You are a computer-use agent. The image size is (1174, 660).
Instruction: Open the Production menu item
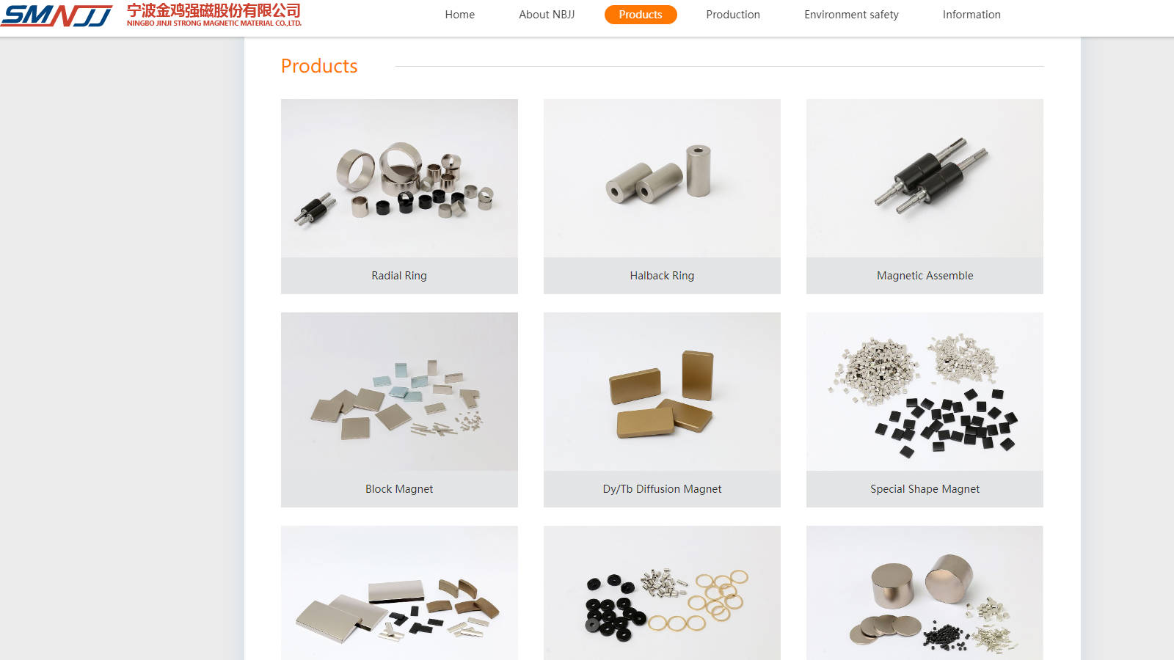(733, 15)
